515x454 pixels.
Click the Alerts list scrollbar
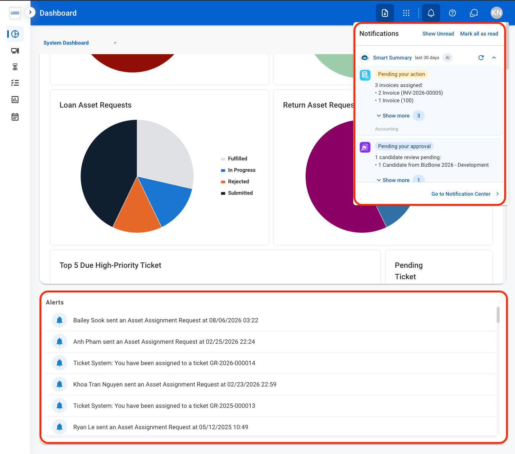[498, 315]
